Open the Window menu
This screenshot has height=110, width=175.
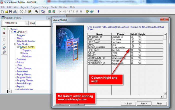[63, 7]
